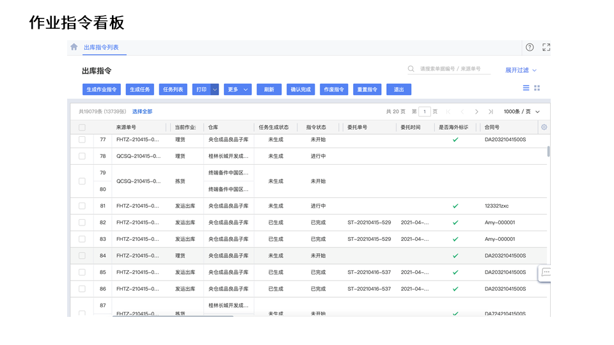
Task: Tick the header select-all checkbox
Action: pyautogui.click(x=82, y=127)
